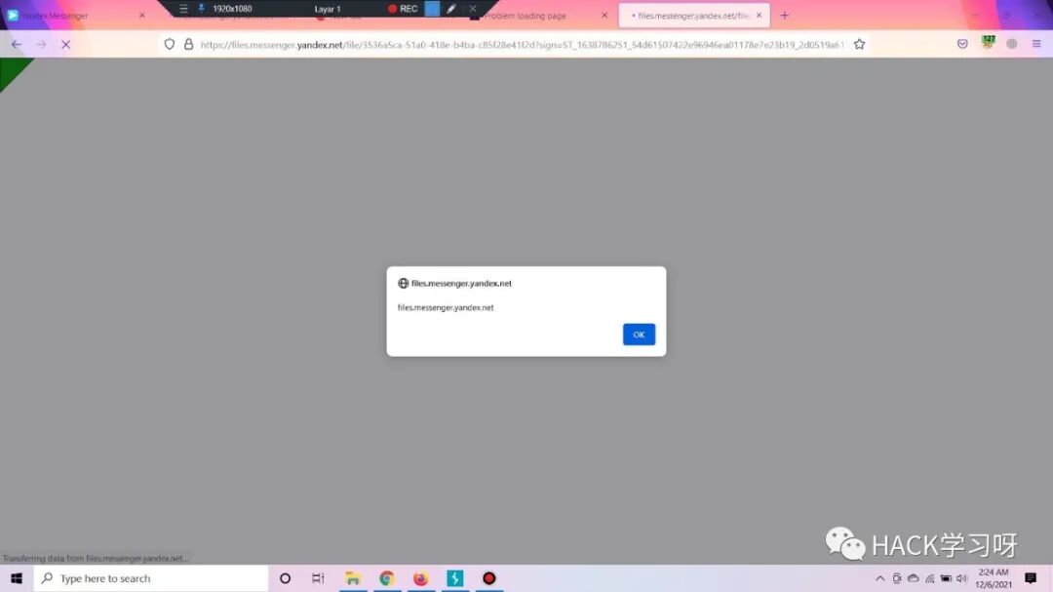Stop loading the page
The height and width of the screenshot is (592, 1053).
pyautogui.click(x=66, y=44)
